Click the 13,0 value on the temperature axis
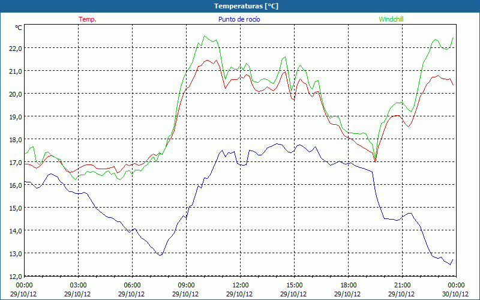 pyautogui.click(x=16, y=254)
